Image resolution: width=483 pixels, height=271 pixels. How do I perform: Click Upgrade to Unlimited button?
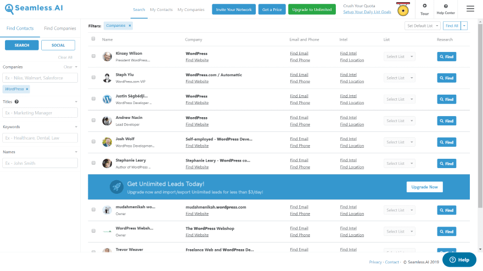(312, 9)
